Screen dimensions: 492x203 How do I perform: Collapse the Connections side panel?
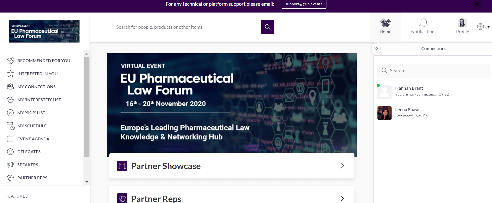[x=376, y=49]
